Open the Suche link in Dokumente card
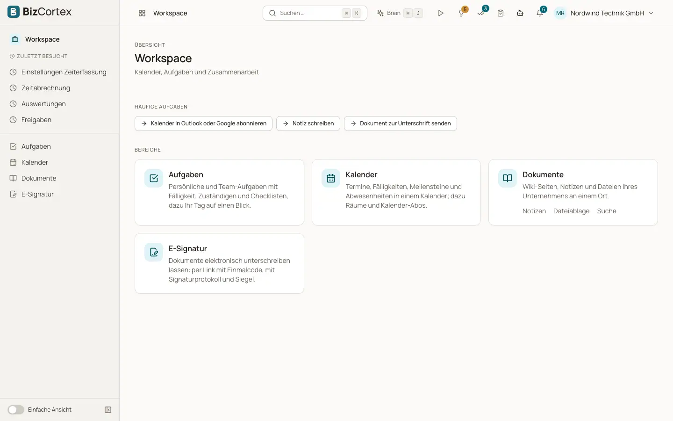The image size is (673, 421). click(607, 211)
